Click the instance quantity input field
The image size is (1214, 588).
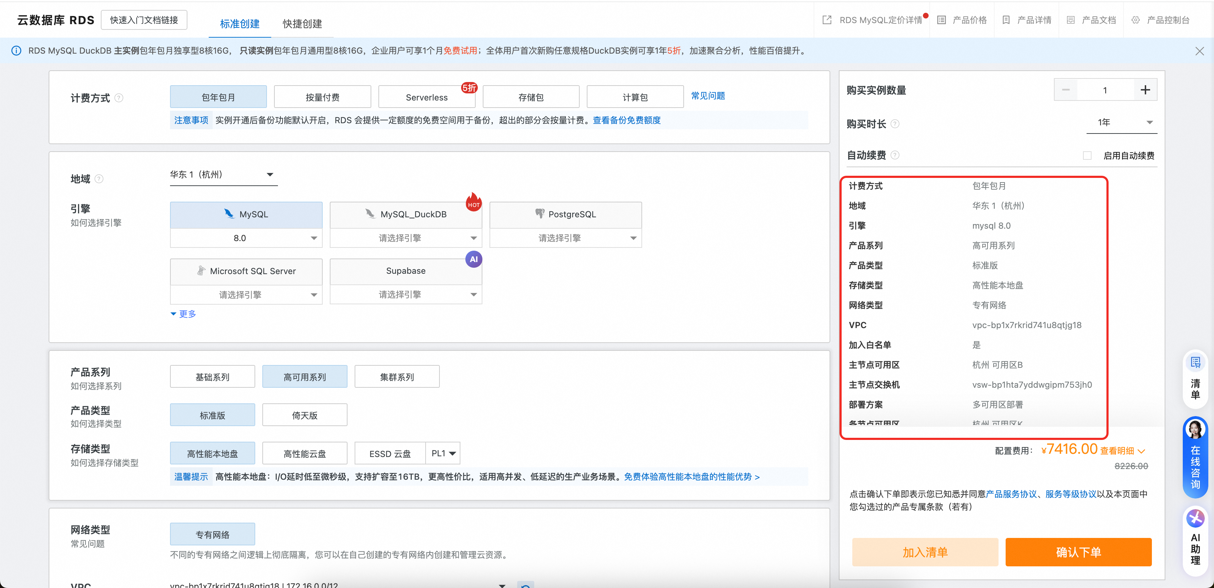(1106, 89)
